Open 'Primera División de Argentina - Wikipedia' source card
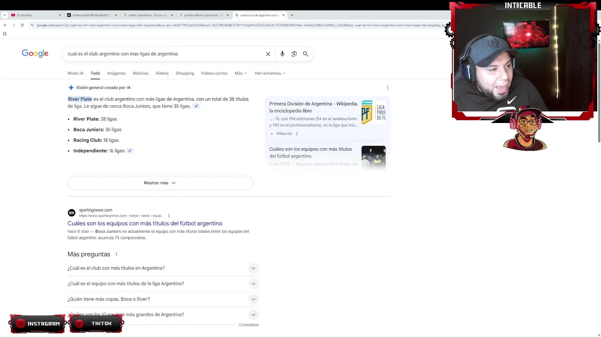The width and height of the screenshot is (601, 338). (x=313, y=107)
